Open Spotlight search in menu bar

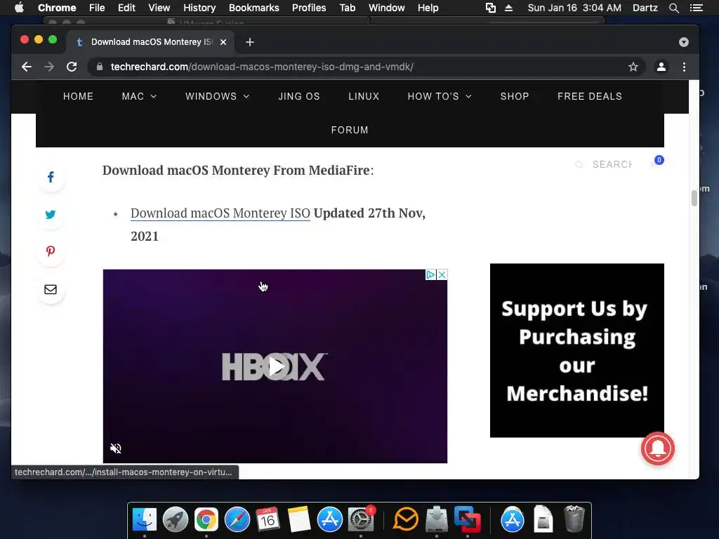pyautogui.click(x=673, y=8)
